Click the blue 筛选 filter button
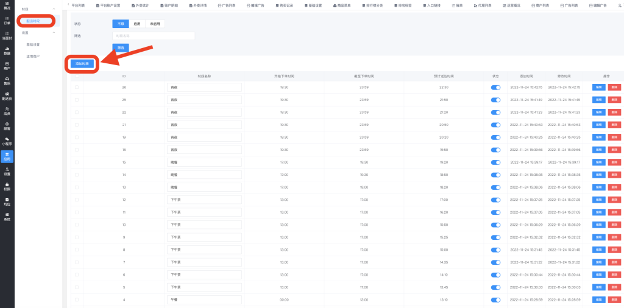Image resolution: width=624 pixels, height=308 pixels. tap(121, 47)
